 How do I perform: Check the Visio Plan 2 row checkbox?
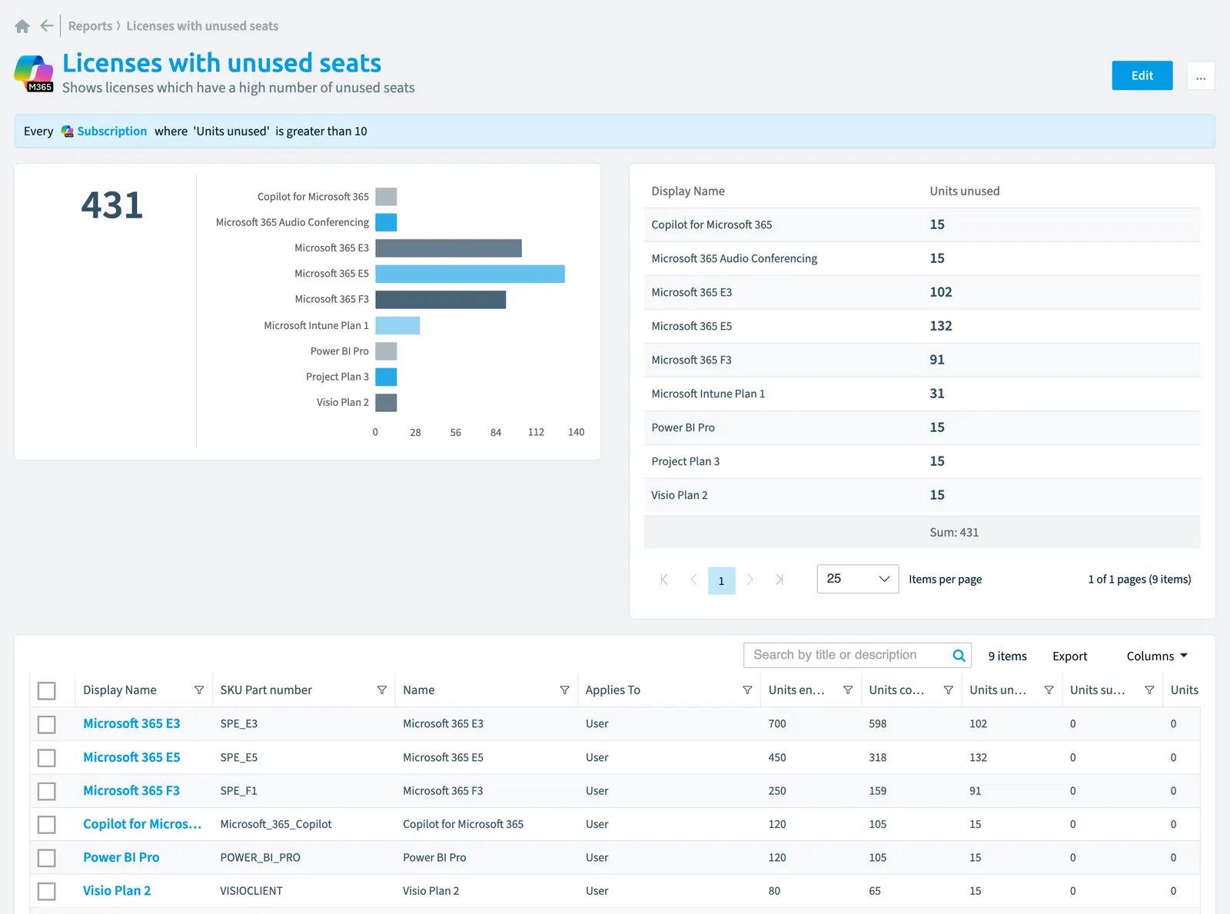[x=47, y=891]
